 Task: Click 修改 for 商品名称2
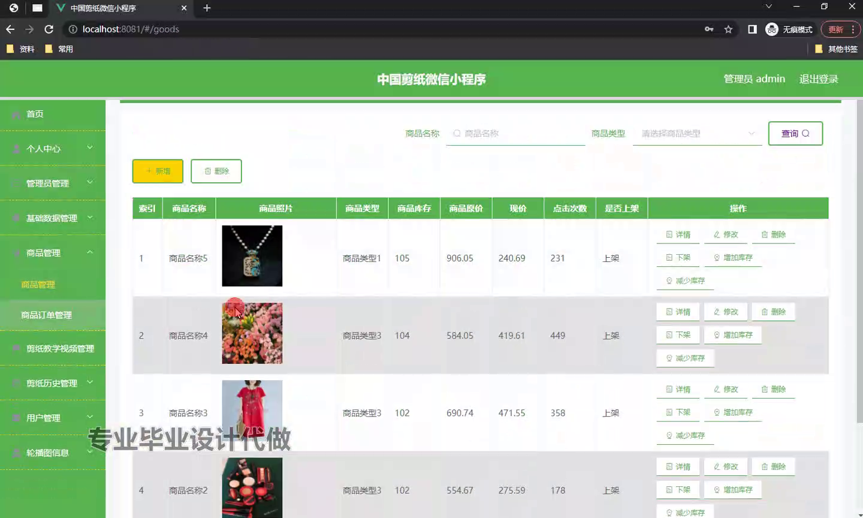click(726, 466)
